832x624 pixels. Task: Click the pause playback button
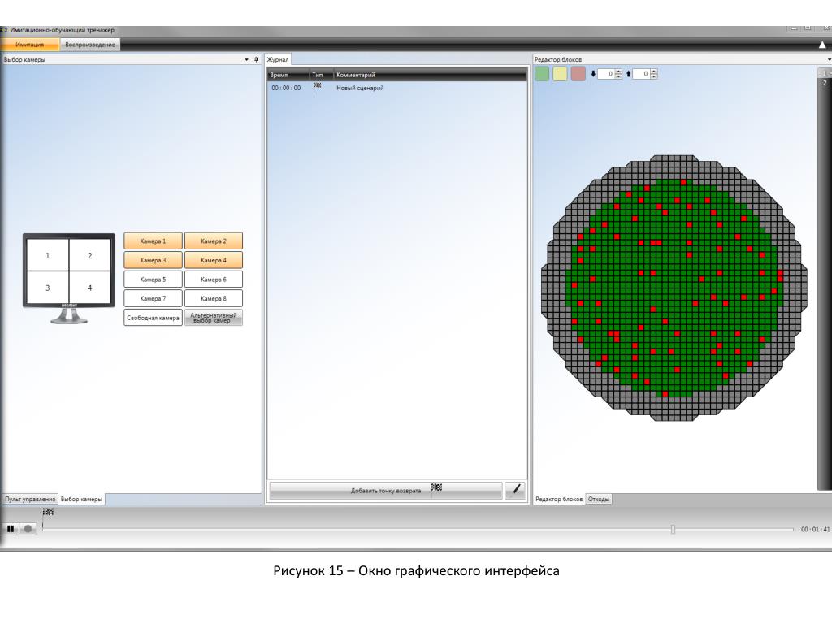[10, 528]
